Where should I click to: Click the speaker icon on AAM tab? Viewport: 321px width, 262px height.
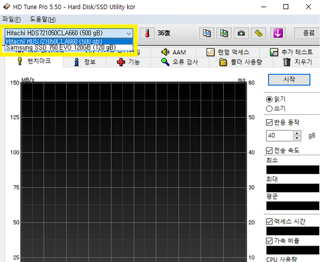pyautogui.click(x=165, y=52)
